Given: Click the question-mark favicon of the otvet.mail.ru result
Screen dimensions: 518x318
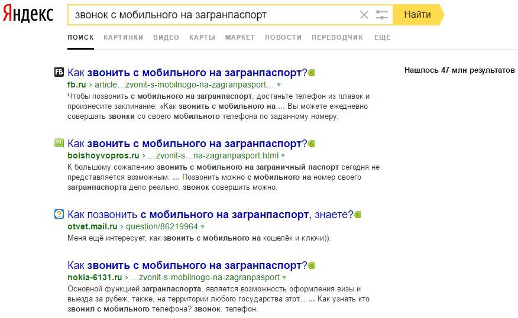Looking at the screenshot, I should tap(59, 214).
